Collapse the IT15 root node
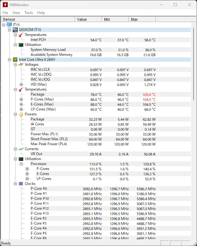Screen dimensions: 197x246 tap(4, 25)
